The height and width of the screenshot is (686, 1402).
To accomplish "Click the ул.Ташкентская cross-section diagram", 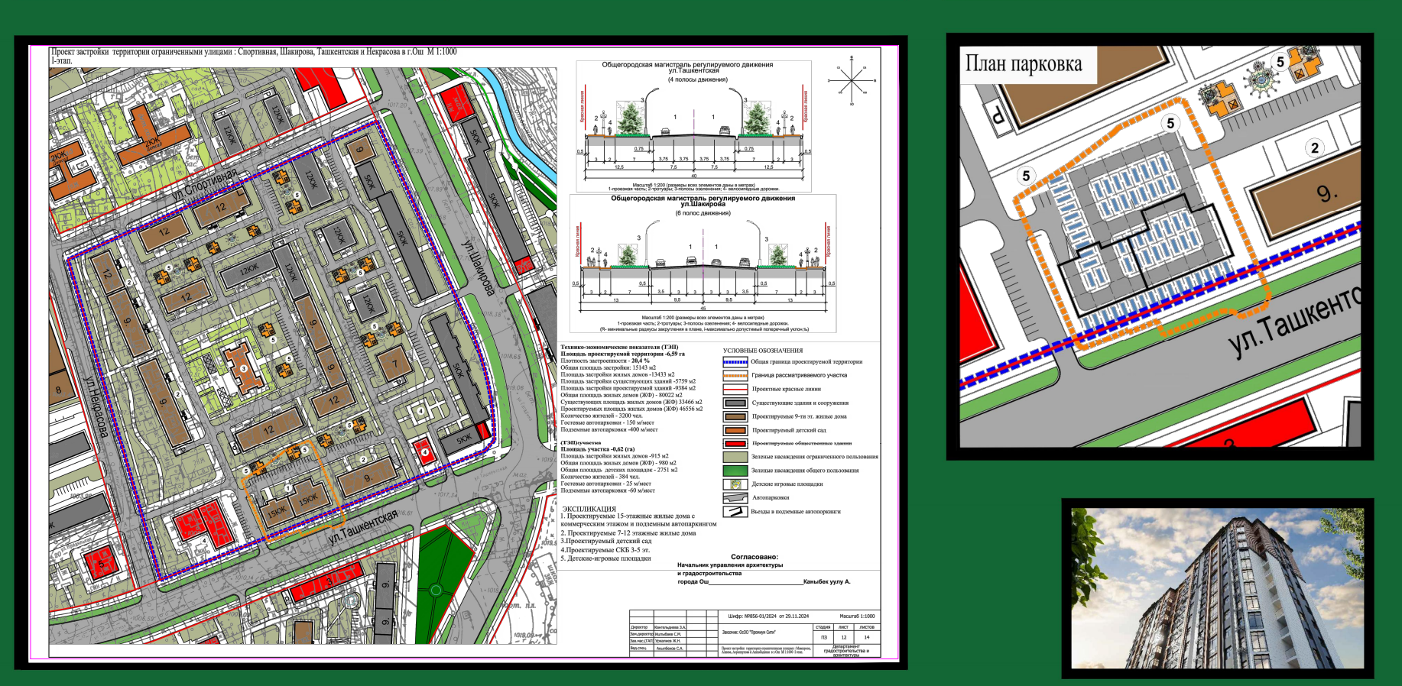I will click(x=694, y=126).
